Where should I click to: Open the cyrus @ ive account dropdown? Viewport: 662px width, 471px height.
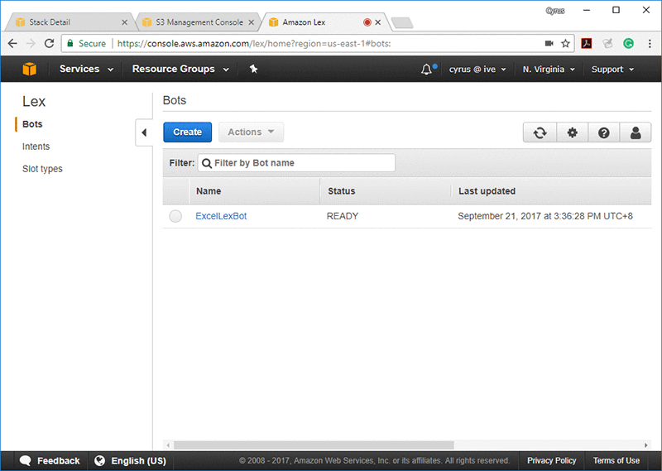[x=477, y=69]
